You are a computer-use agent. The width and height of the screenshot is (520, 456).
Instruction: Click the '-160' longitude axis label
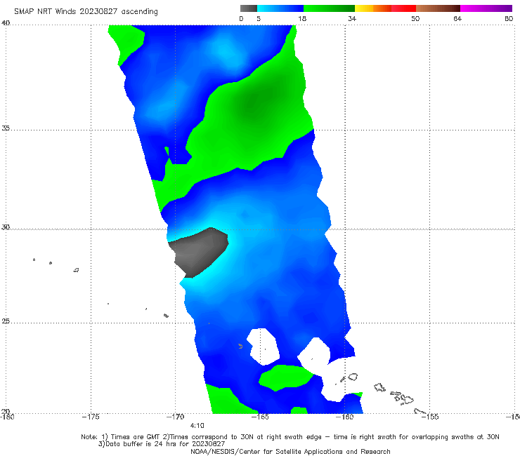pos(345,417)
